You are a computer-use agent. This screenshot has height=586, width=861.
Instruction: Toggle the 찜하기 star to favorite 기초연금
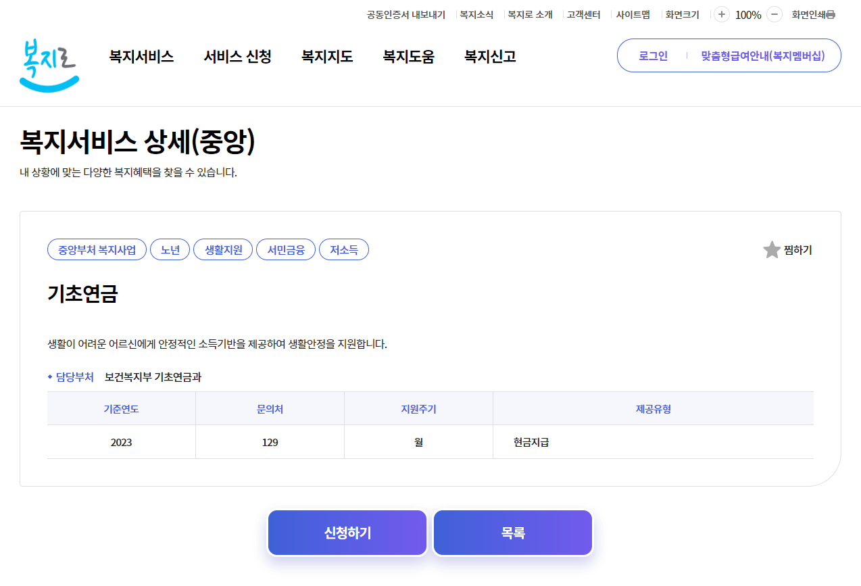coord(771,249)
